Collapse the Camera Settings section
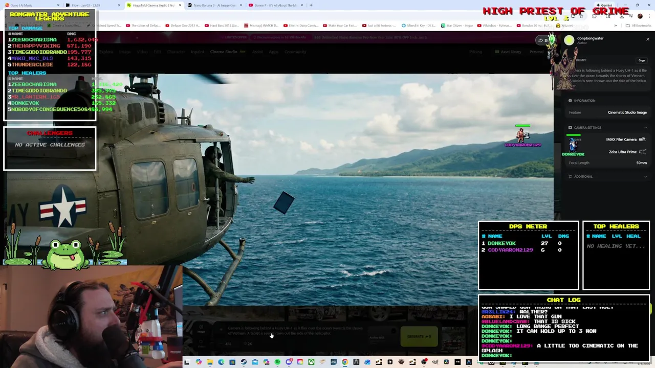The image size is (655, 368). tap(645, 128)
